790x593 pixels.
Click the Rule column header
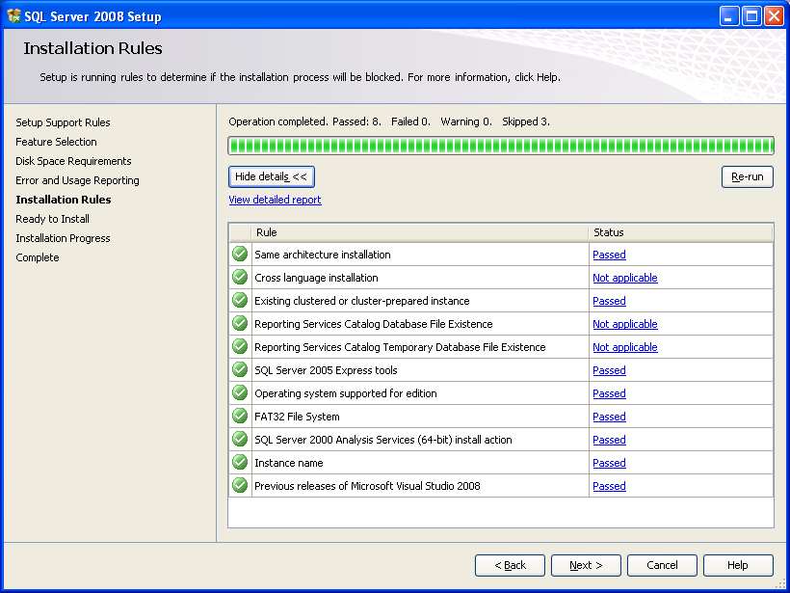pos(419,232)
